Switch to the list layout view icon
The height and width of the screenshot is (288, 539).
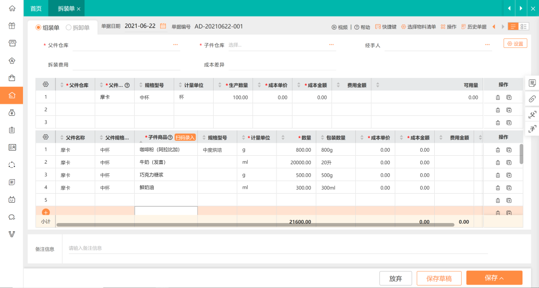click(x=513, y=26)
